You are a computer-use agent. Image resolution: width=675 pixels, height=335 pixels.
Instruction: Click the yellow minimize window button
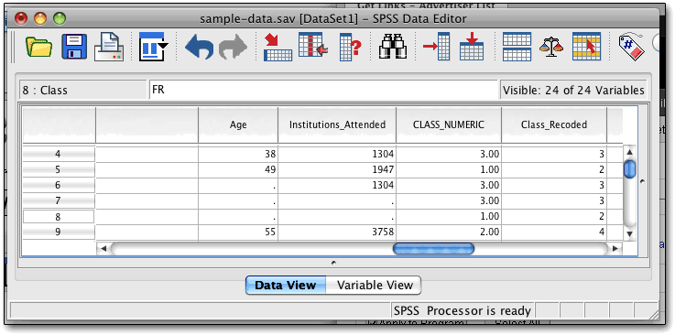tap(40, 18)
